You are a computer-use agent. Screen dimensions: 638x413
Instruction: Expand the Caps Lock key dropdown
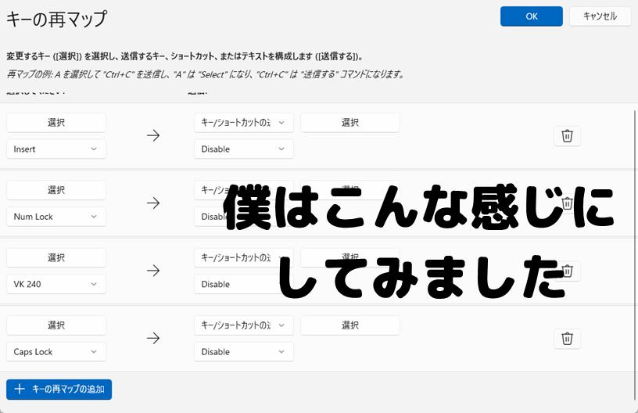coord(56,352)
